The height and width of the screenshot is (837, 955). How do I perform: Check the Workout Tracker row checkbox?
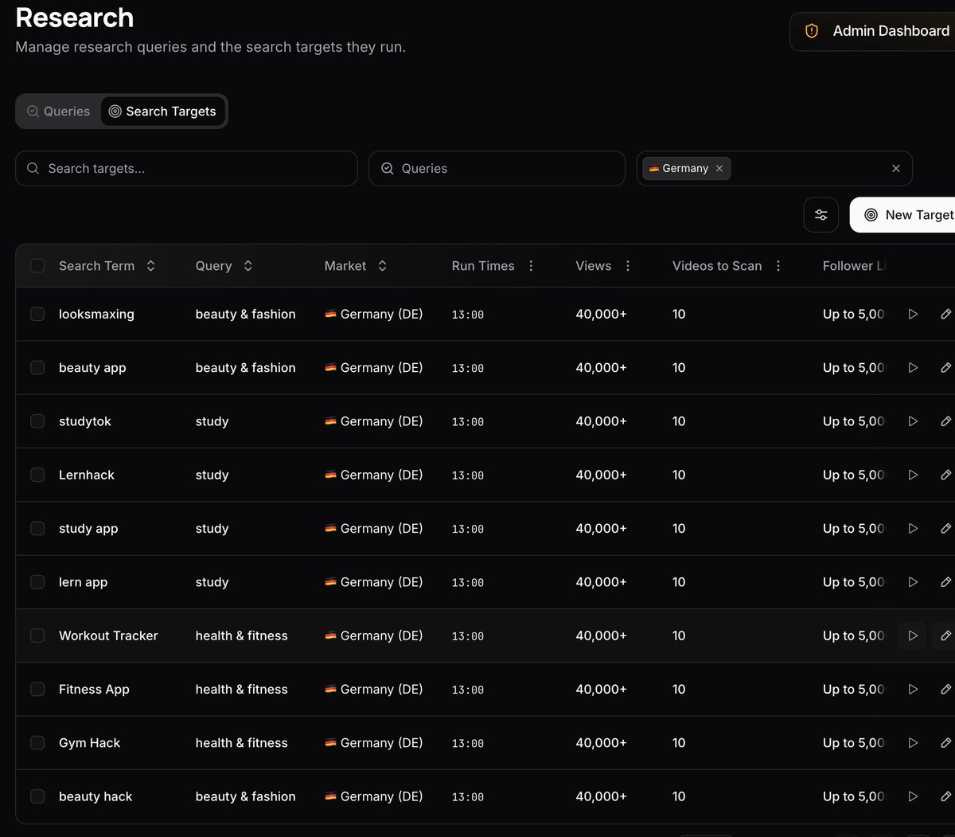tap(37, 636)
